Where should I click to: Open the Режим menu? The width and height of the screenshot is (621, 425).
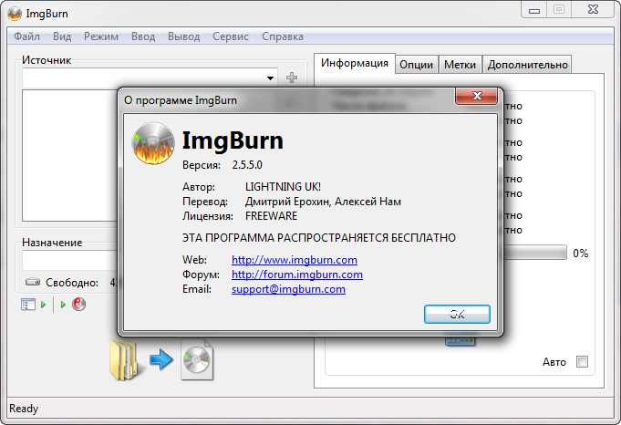(101, 36)
